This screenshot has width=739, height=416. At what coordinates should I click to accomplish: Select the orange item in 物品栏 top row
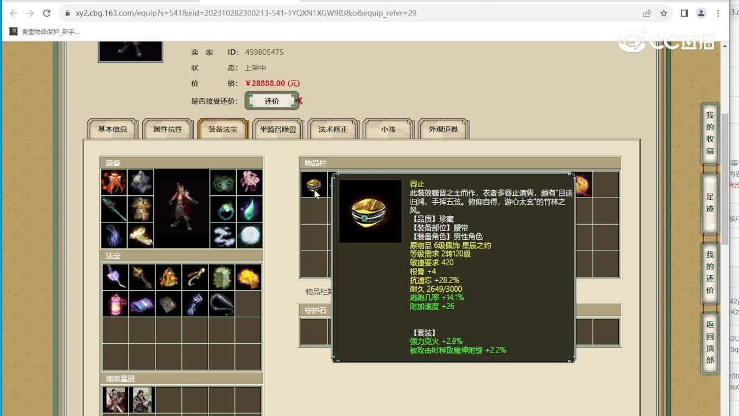pos(583,185)
